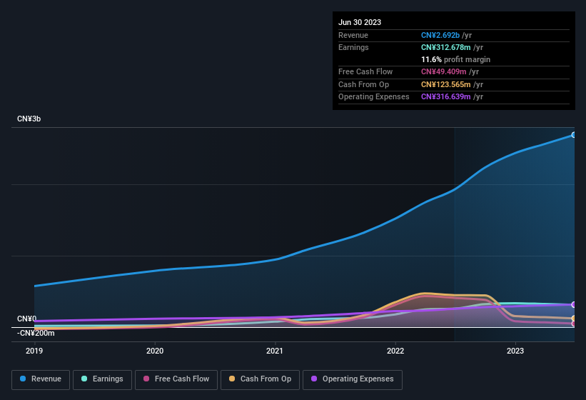Toggle the Earnings legend button

click(102, 379)
